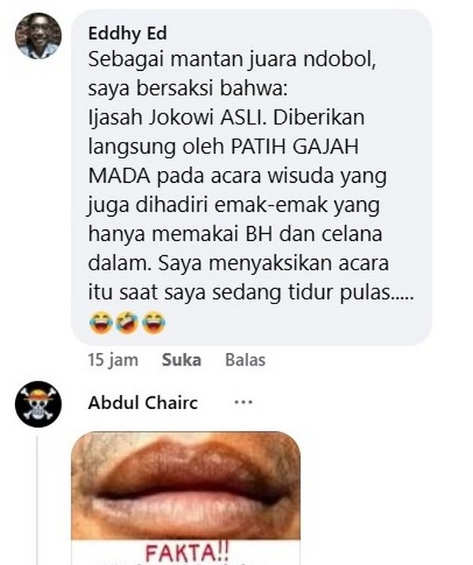Click the 'saya bersaksi bahwa' line
The width and height of the screenshot is (473, 565).
tap(188, 88)
